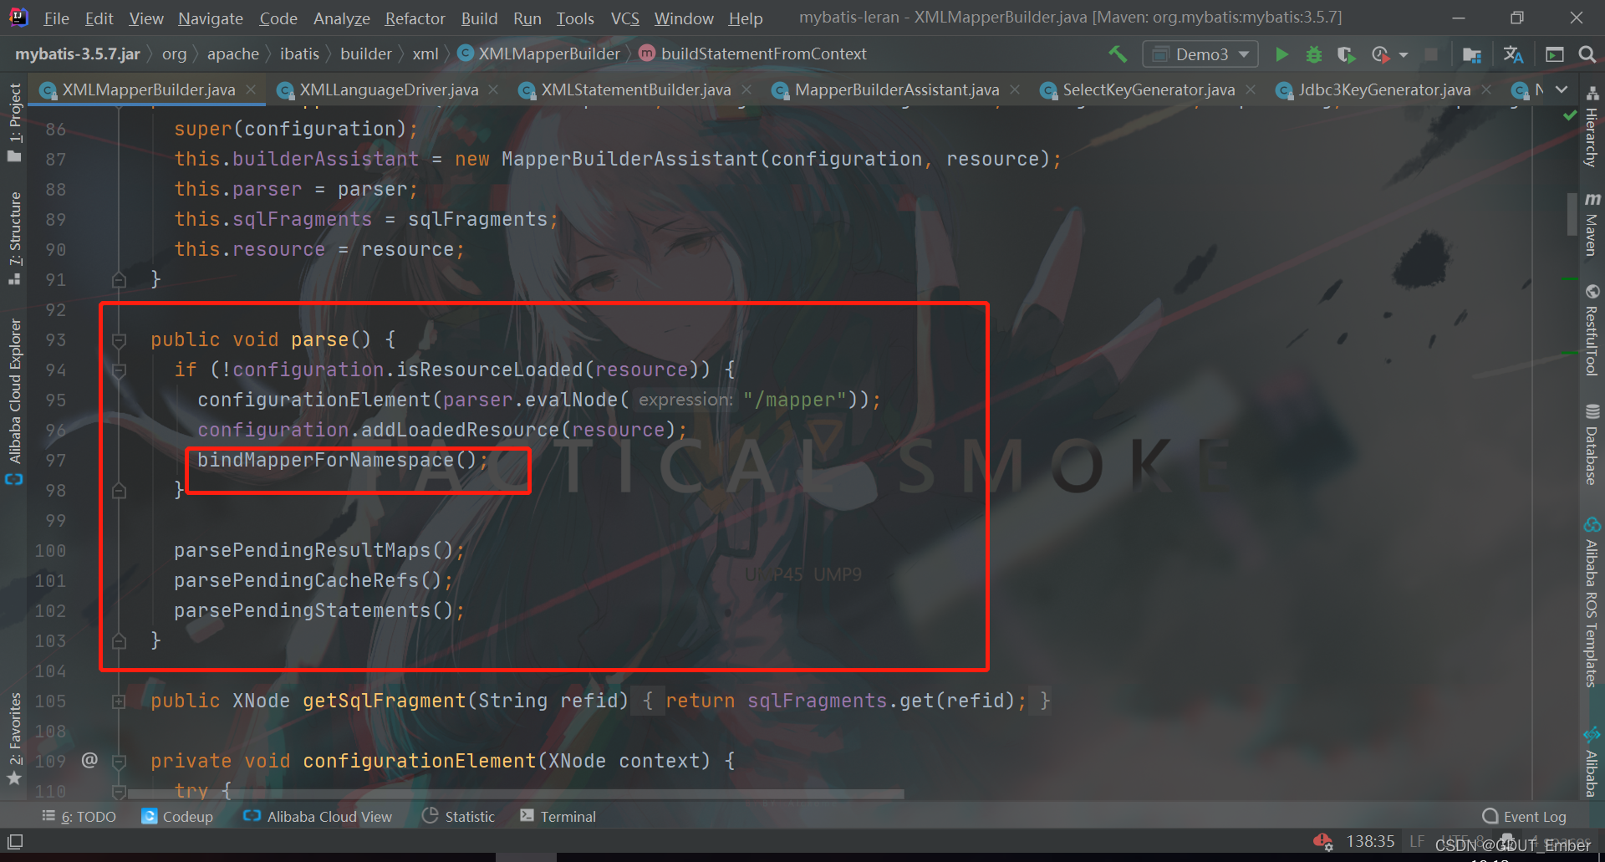Show hidden editor tabs chevron
Image resolution: width=1605 pixels, height=862 pixels.
click(1562, 89)
